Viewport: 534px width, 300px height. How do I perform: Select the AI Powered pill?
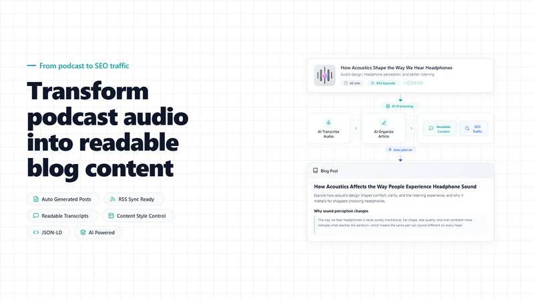tap(97, 232)
